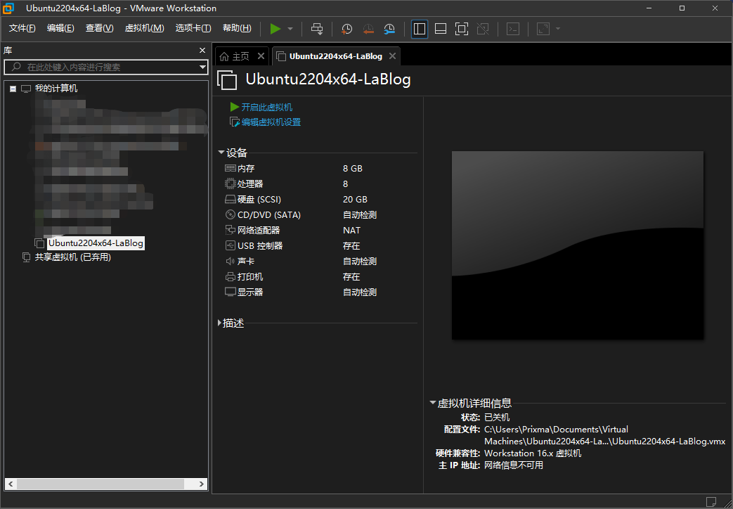Screen dimensions: 733x509
Task: Click 主 IP 地址 value 网络信息不可用
Action: pyautogui.click(x=513, y=465)
